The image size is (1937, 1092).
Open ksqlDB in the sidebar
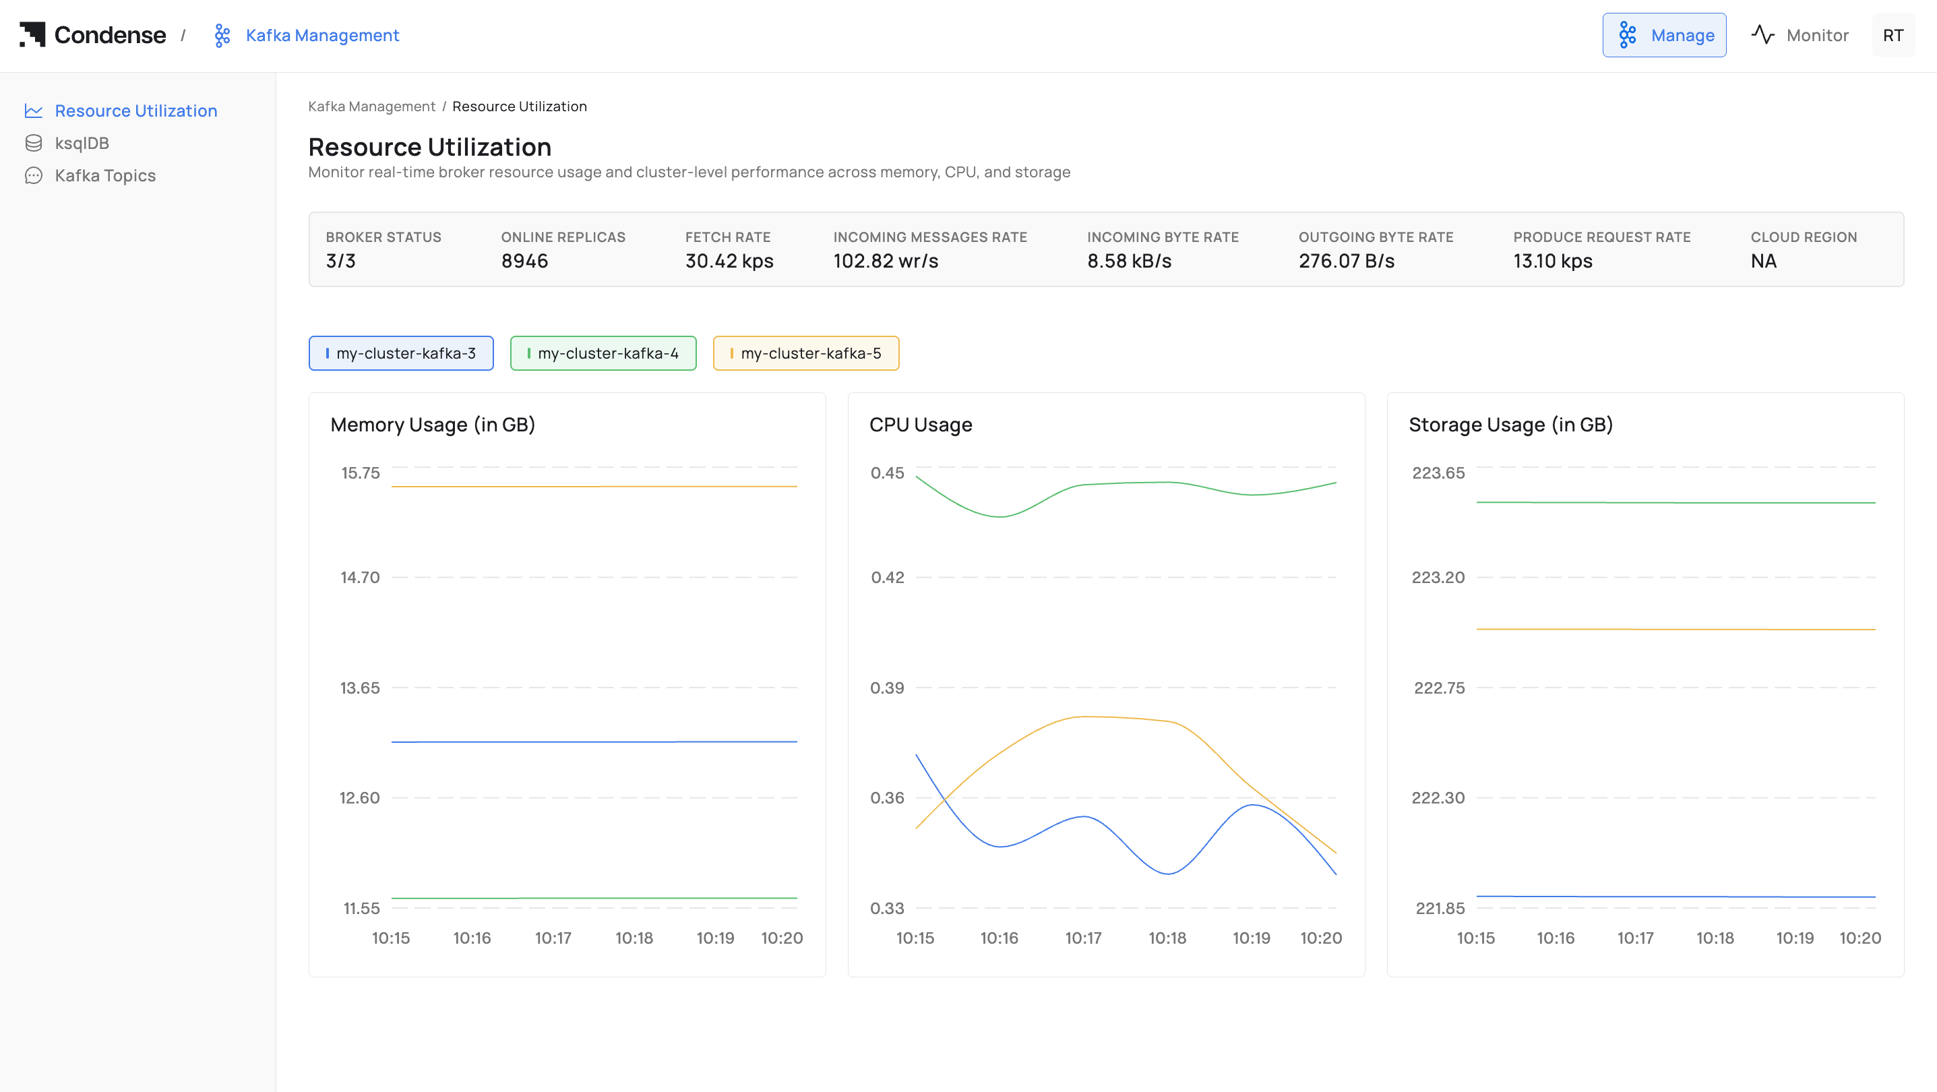82,143
